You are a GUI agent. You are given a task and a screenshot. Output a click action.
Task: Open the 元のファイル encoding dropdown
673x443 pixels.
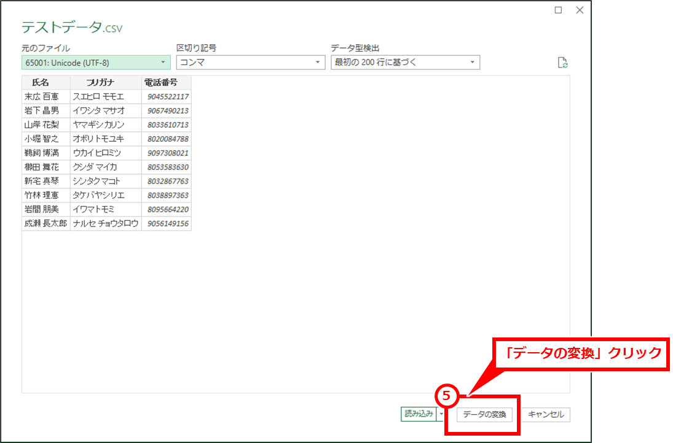tap(96, 63)
